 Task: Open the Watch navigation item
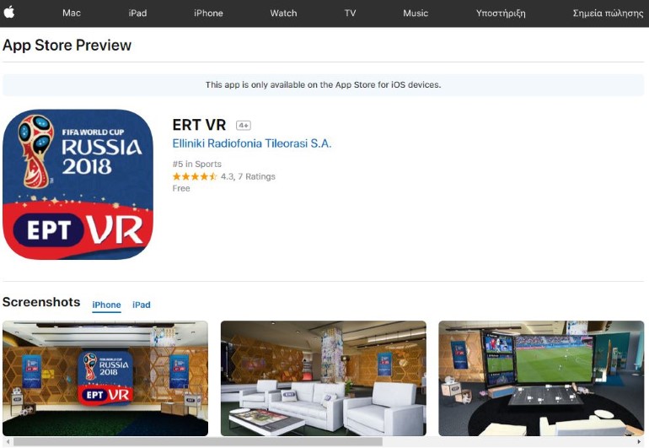pos(283,13)
